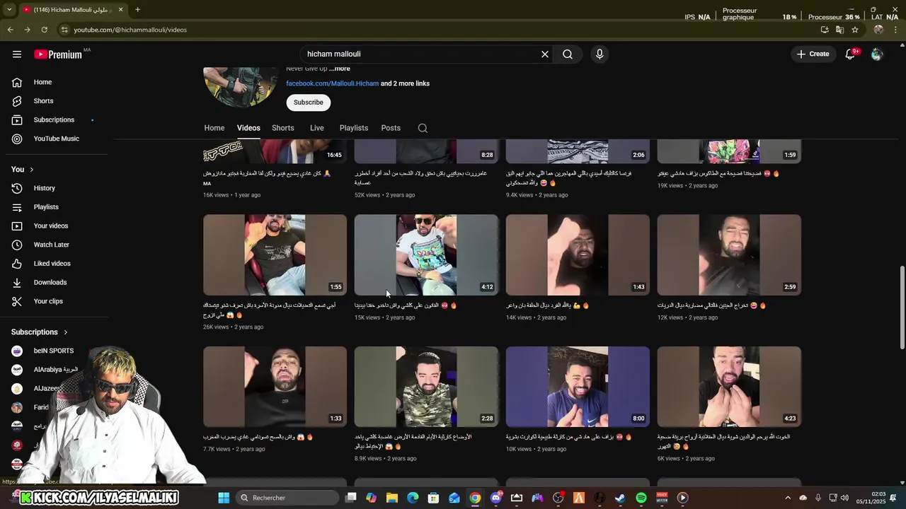Search within channel magnifier icon
Viewport: 906px width, 509px height.
pyautogui.click(x=423, y=128)
